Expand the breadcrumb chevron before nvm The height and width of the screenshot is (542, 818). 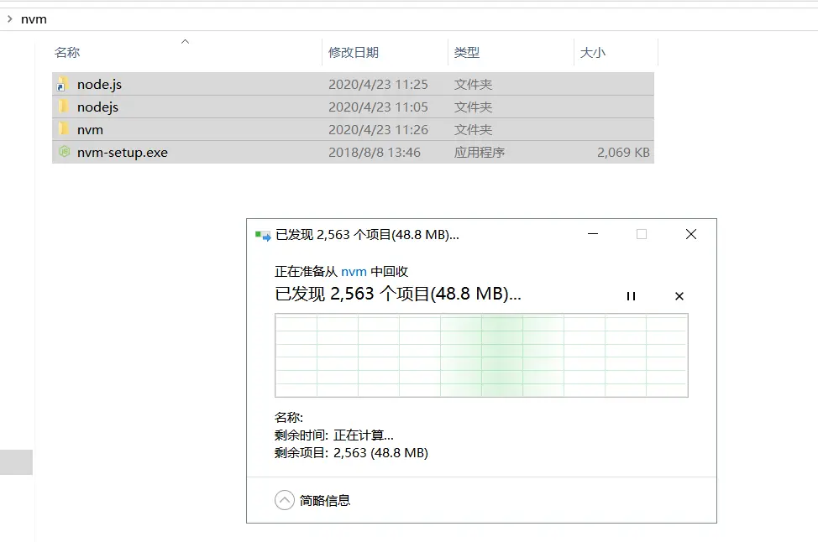9,18
